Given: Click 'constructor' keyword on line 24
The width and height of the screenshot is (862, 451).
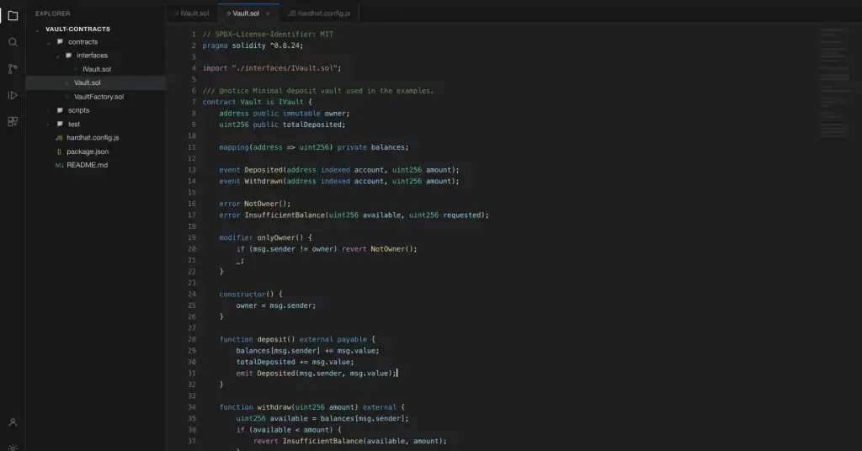Looking at the screenshot, I should [x=242, y=294].
